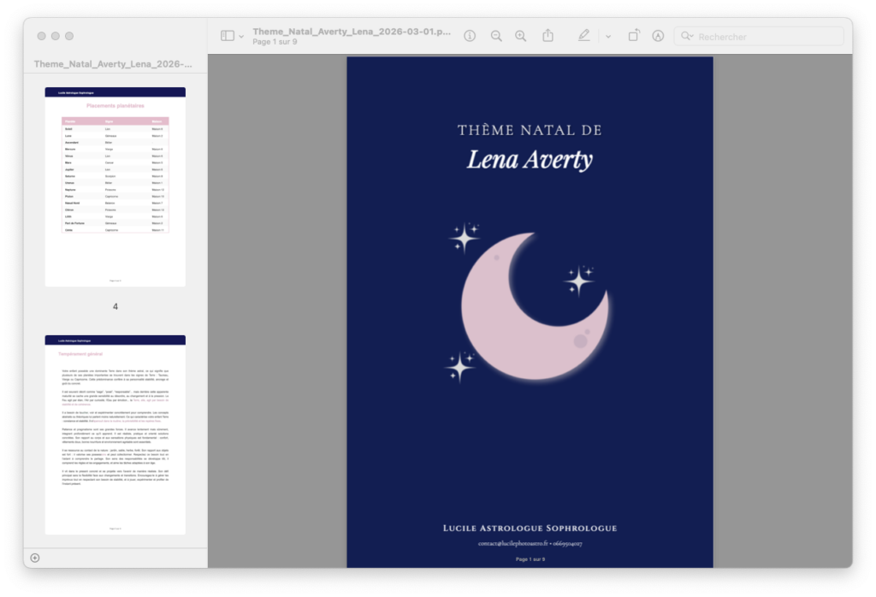Click the window title Theme_Natal_Averty_Lena
Screen dimensions: 876x597
click(352, 32)
